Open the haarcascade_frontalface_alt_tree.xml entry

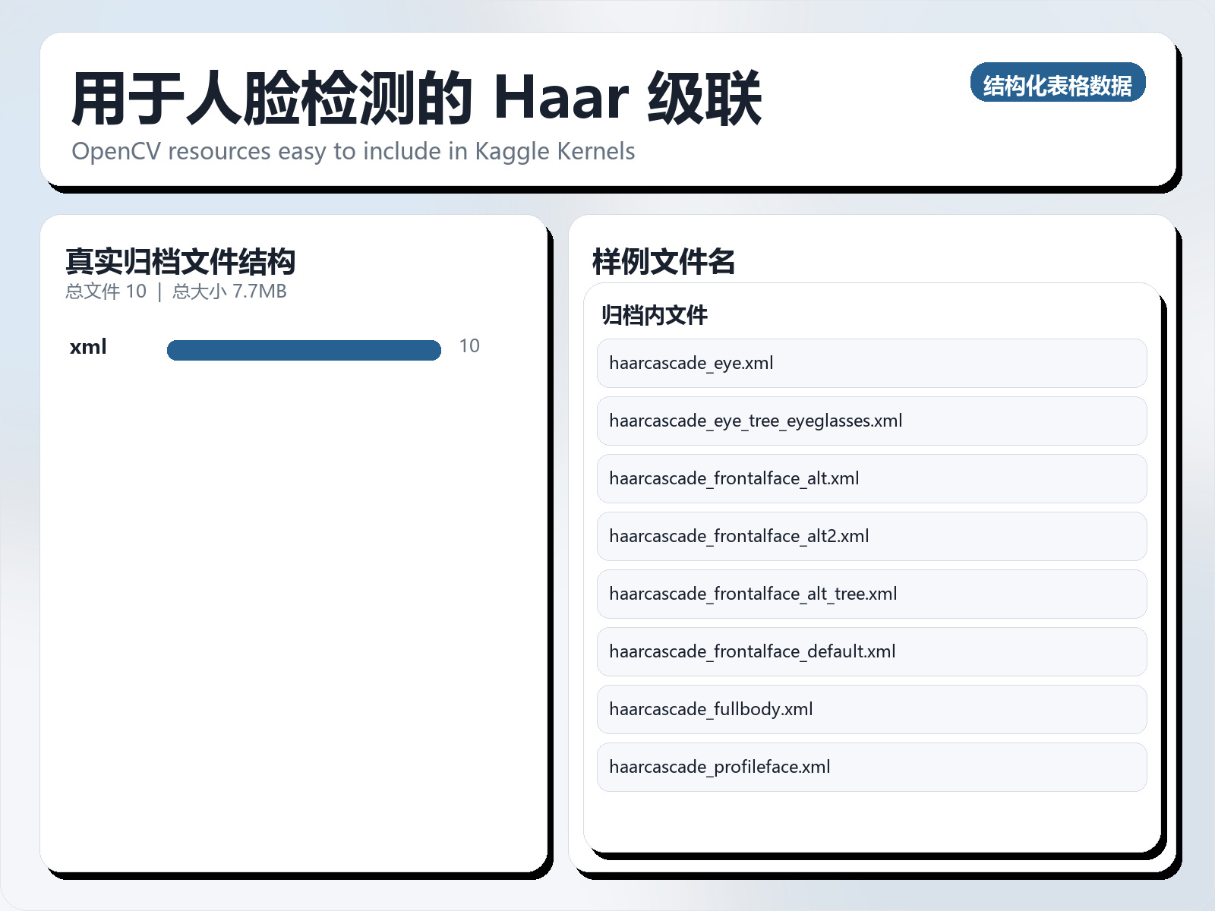870,594
